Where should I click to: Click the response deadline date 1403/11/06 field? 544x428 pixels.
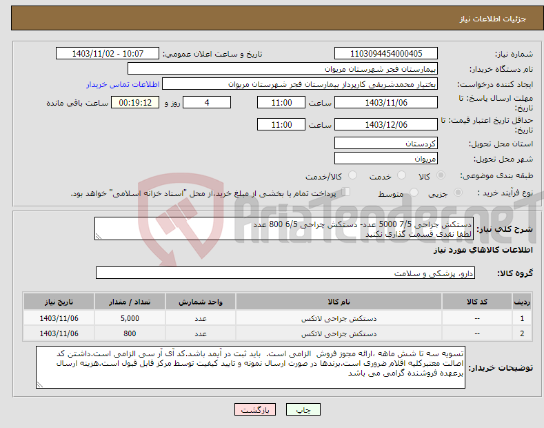[x=386, y=102]
